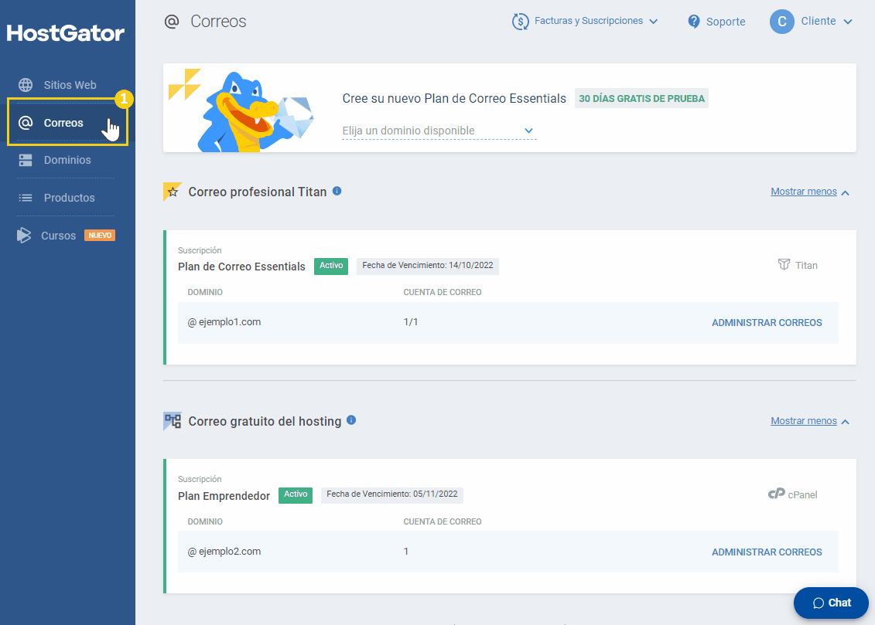Click 'Plan Emprendedor' subscription title

coord(224,496)
